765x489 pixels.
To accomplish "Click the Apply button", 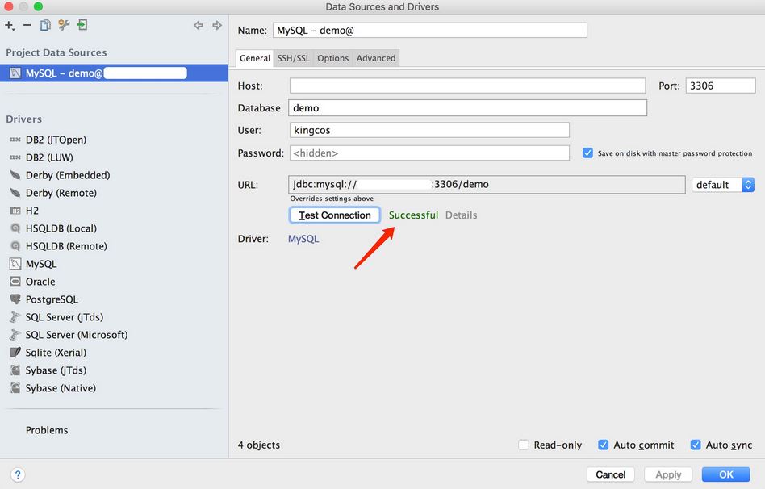I will click(668, 474).
